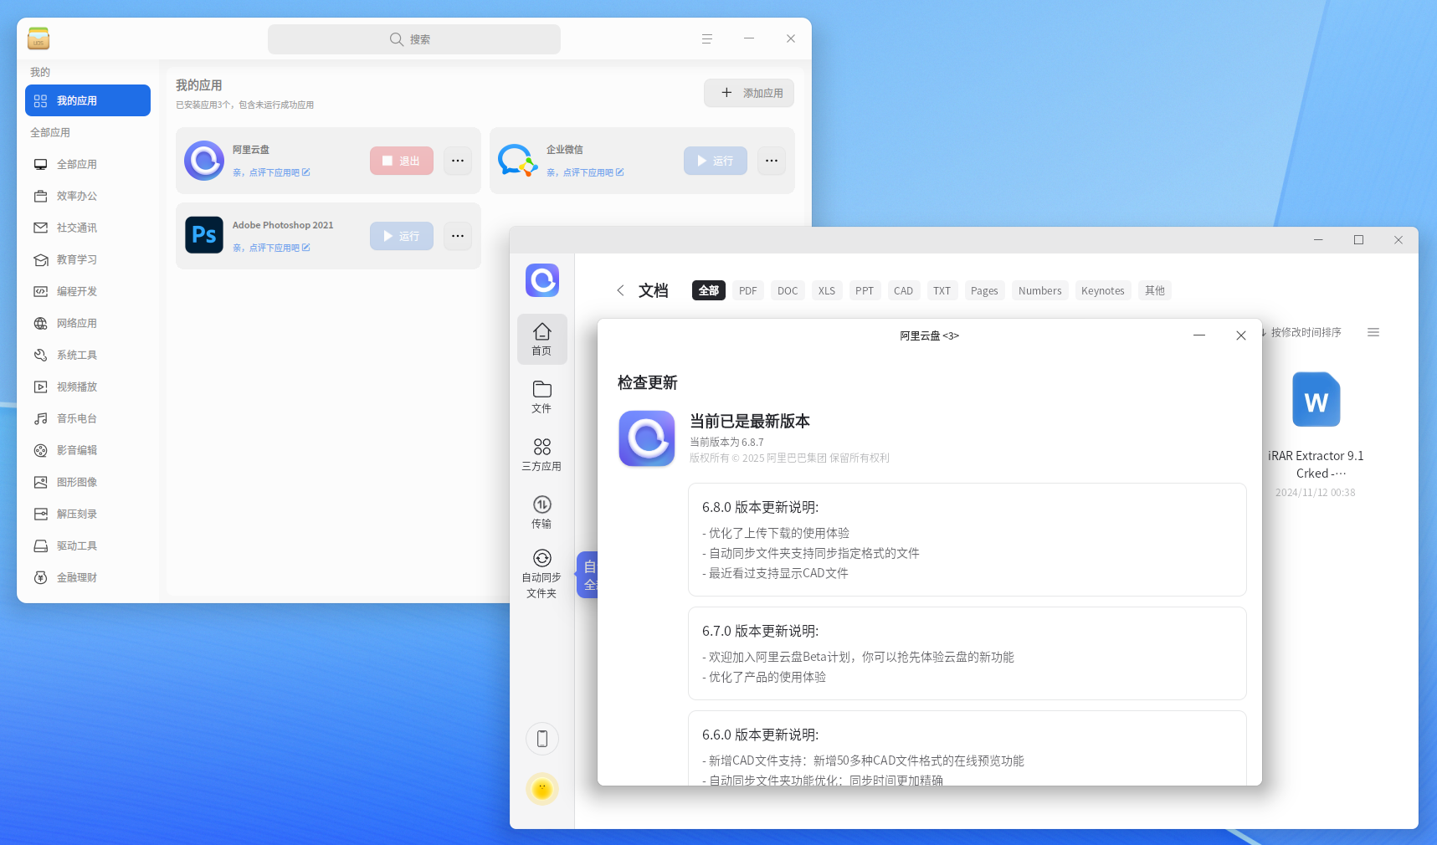Select 我的应用 in app store sidebar

point(88,100)
